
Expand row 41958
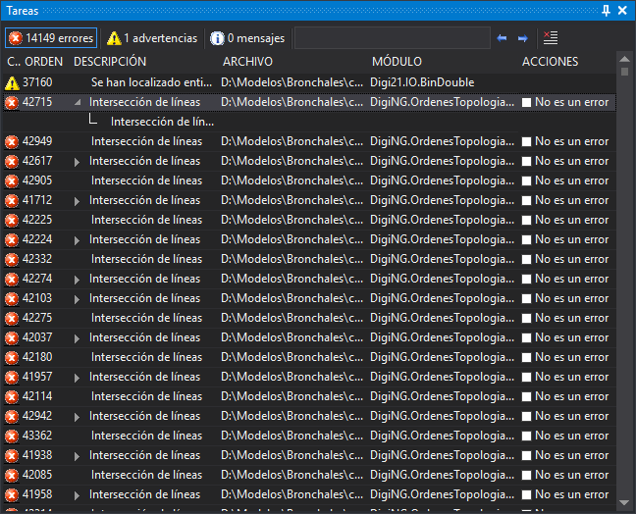pyautogui.click(x=77, y=495)
